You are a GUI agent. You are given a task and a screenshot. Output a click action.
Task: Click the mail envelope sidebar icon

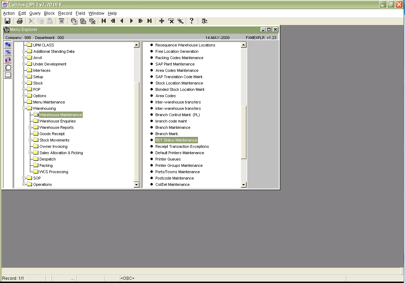coord(8,75)
